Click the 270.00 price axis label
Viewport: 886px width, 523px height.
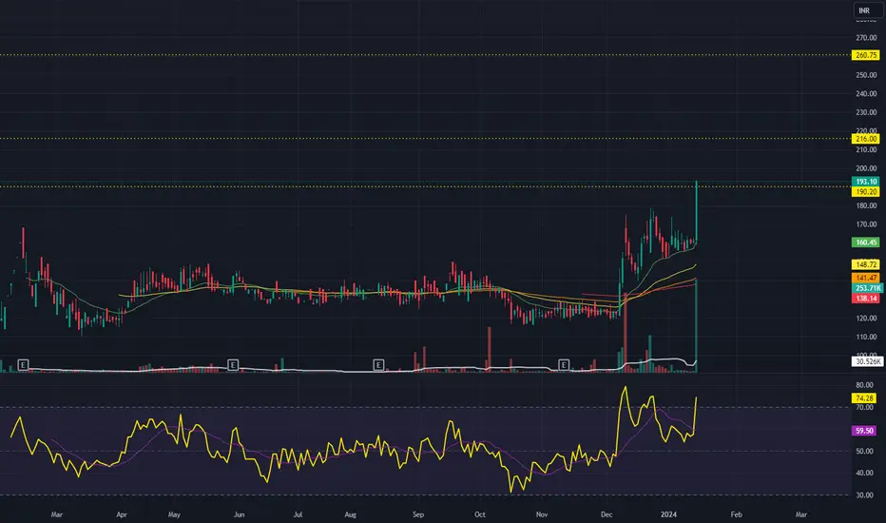(x=866, y=38)
